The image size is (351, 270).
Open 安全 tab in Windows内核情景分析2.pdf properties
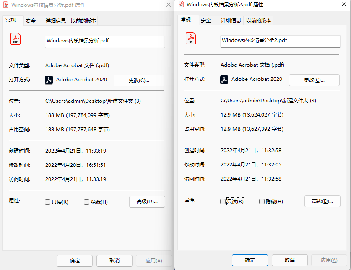coord(206,21)
